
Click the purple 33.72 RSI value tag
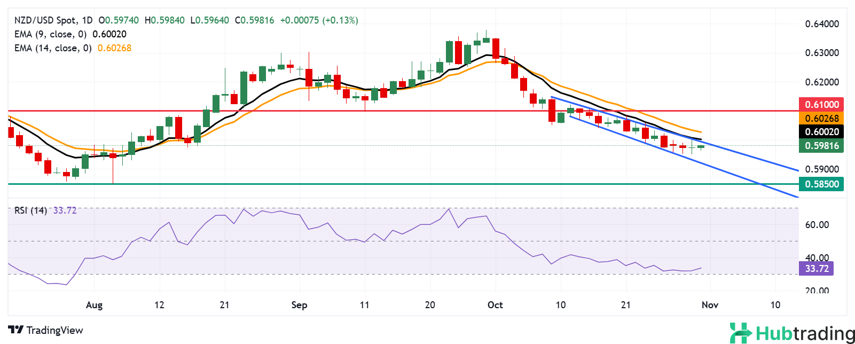(x=817, y=268)
